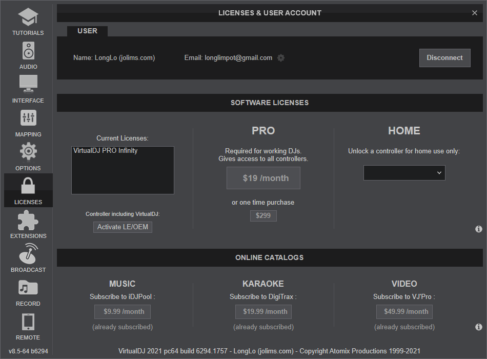Click the $299 one time purchase button

tap(263, 216)
